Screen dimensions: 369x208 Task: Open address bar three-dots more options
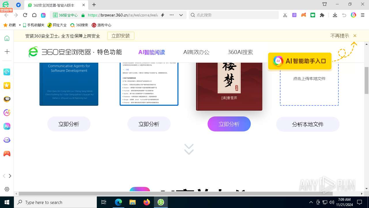172,15
